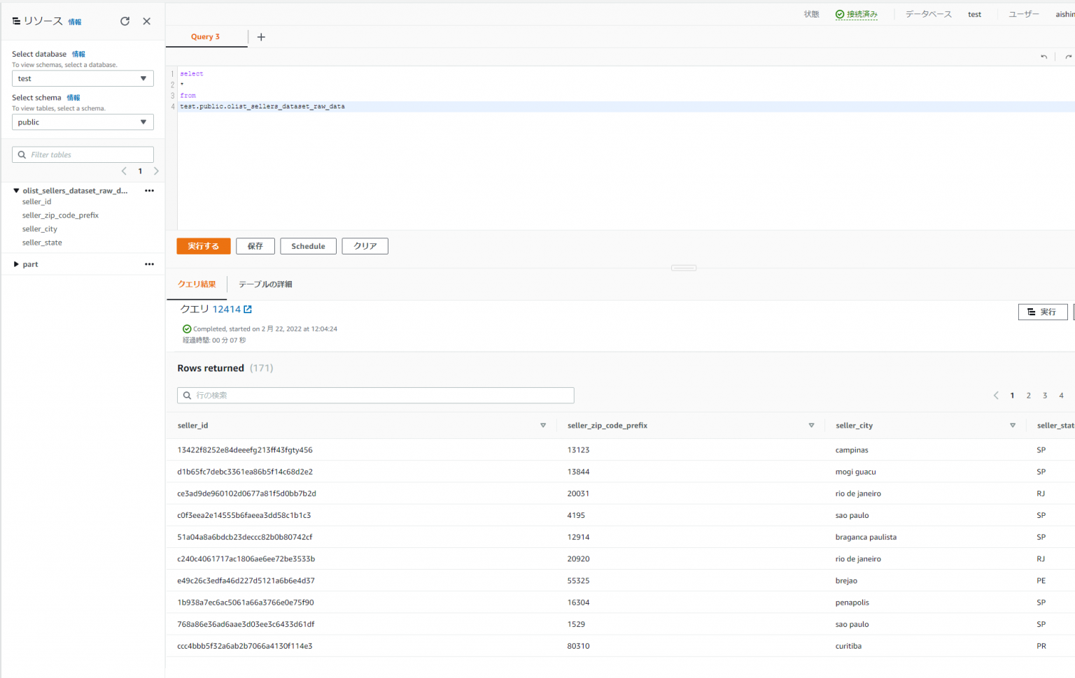Click the Filter tables search field
The height and width of the screenshot is (678, 1075).
(x=83, y=155)
